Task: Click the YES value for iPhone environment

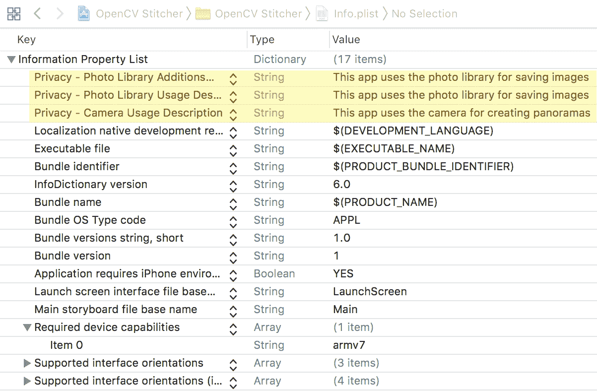Action: point(343,274)
